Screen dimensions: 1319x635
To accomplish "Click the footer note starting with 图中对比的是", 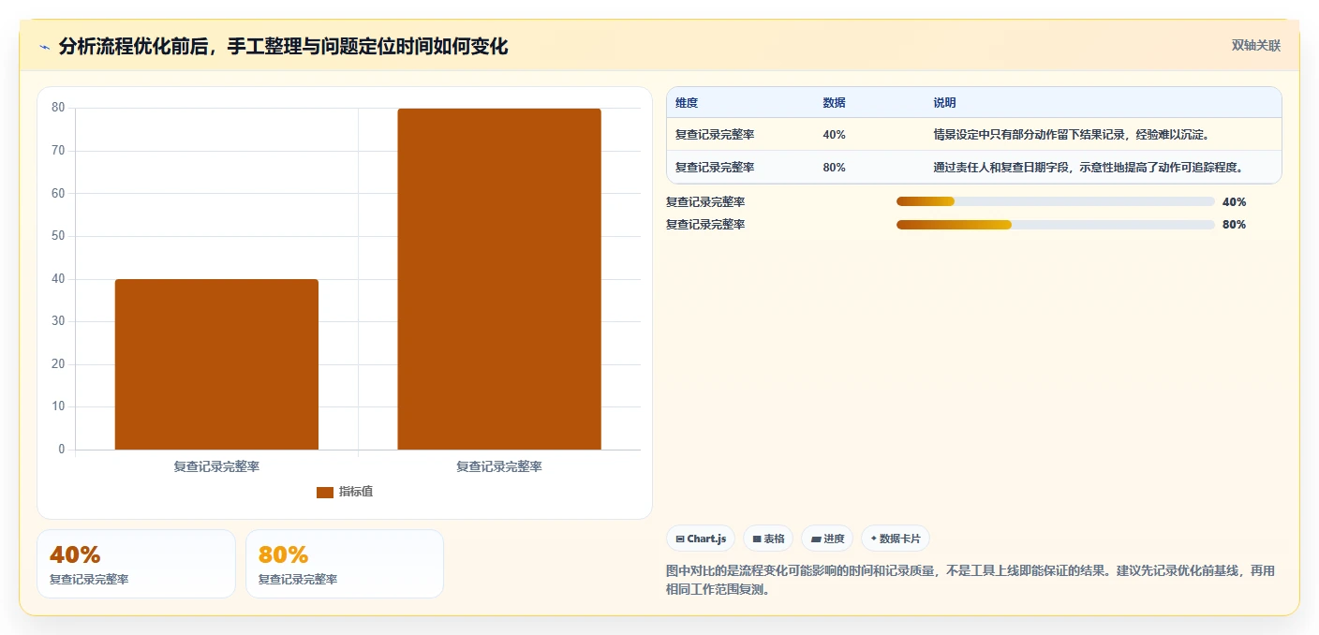I will [x=971, y=581].
